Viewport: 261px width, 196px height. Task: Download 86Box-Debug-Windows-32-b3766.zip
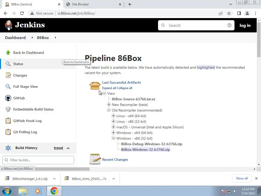(x=152, y=144)
